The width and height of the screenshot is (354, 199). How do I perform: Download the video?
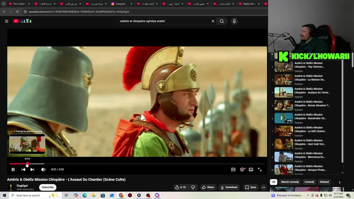pos(229,187)
